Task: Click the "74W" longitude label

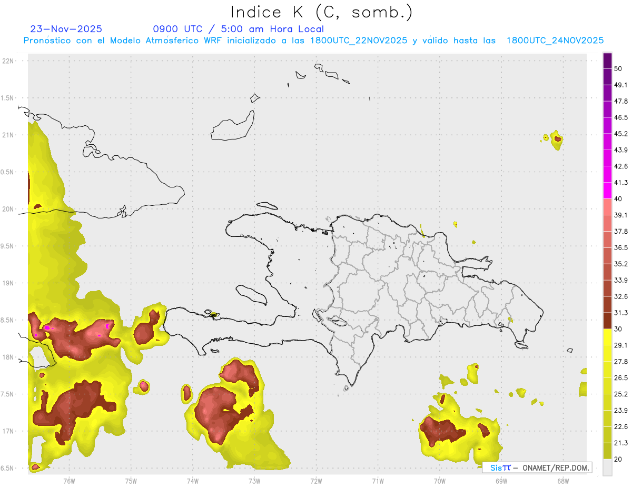Action: (x=192, y=481)
